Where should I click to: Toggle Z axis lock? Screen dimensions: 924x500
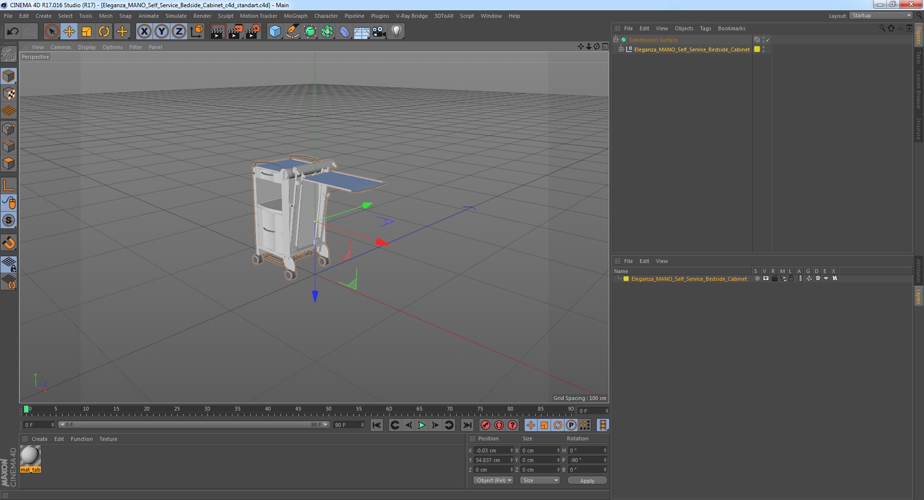click(179, 32)
